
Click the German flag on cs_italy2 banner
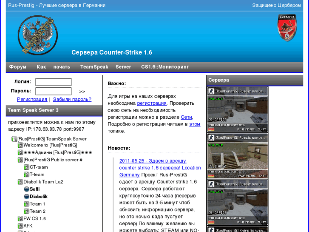pos(211,176)
